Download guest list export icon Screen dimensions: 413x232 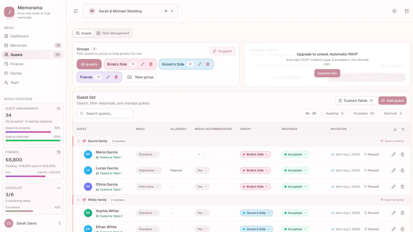395,129
